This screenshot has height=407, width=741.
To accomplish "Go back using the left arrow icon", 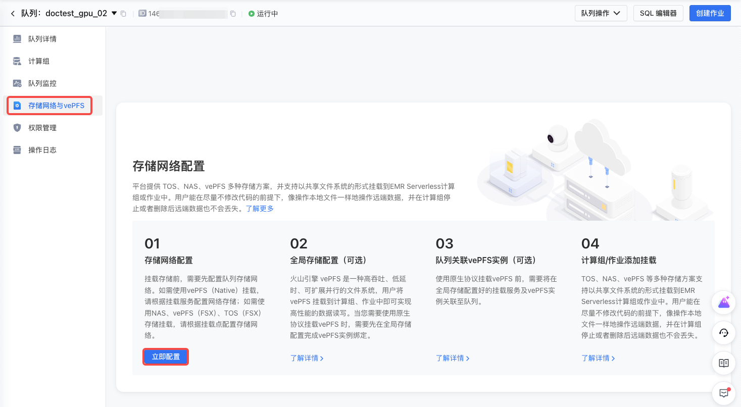I will click(x=13, y=14).
